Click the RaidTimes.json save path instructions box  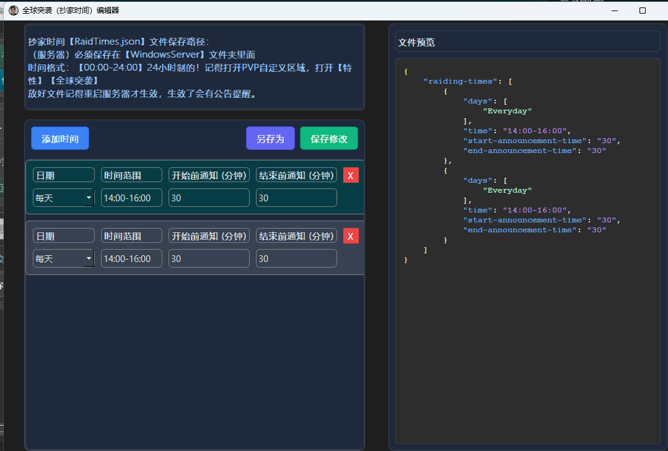coord(194,68)
